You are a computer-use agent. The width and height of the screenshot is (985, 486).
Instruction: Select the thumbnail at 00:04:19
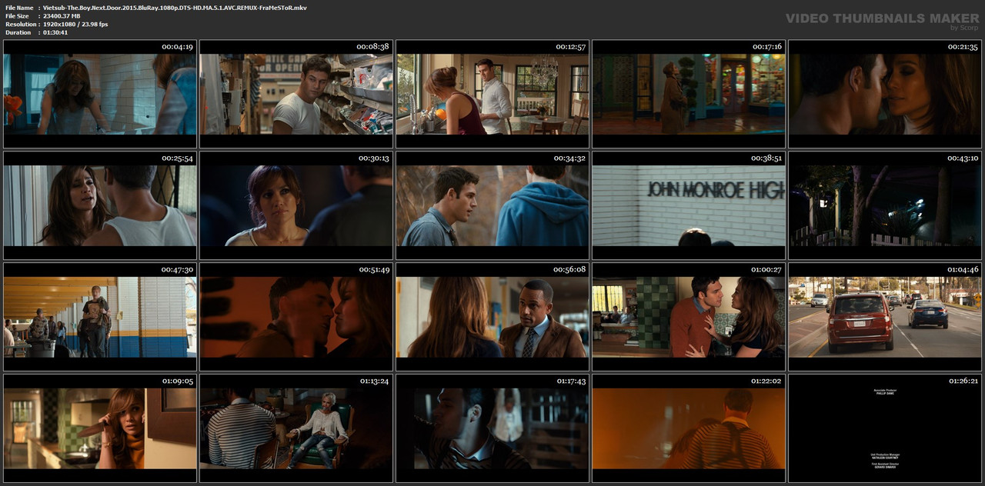pos(100,95)
